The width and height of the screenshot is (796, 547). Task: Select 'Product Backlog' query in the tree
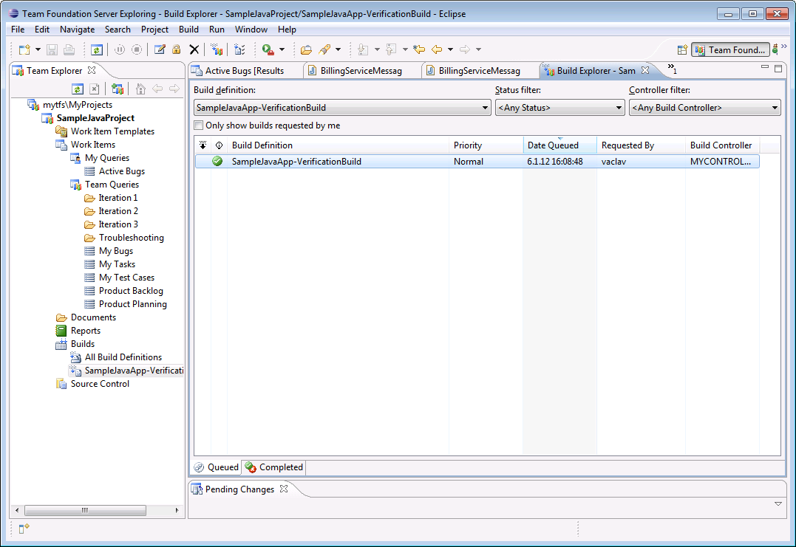131,291
